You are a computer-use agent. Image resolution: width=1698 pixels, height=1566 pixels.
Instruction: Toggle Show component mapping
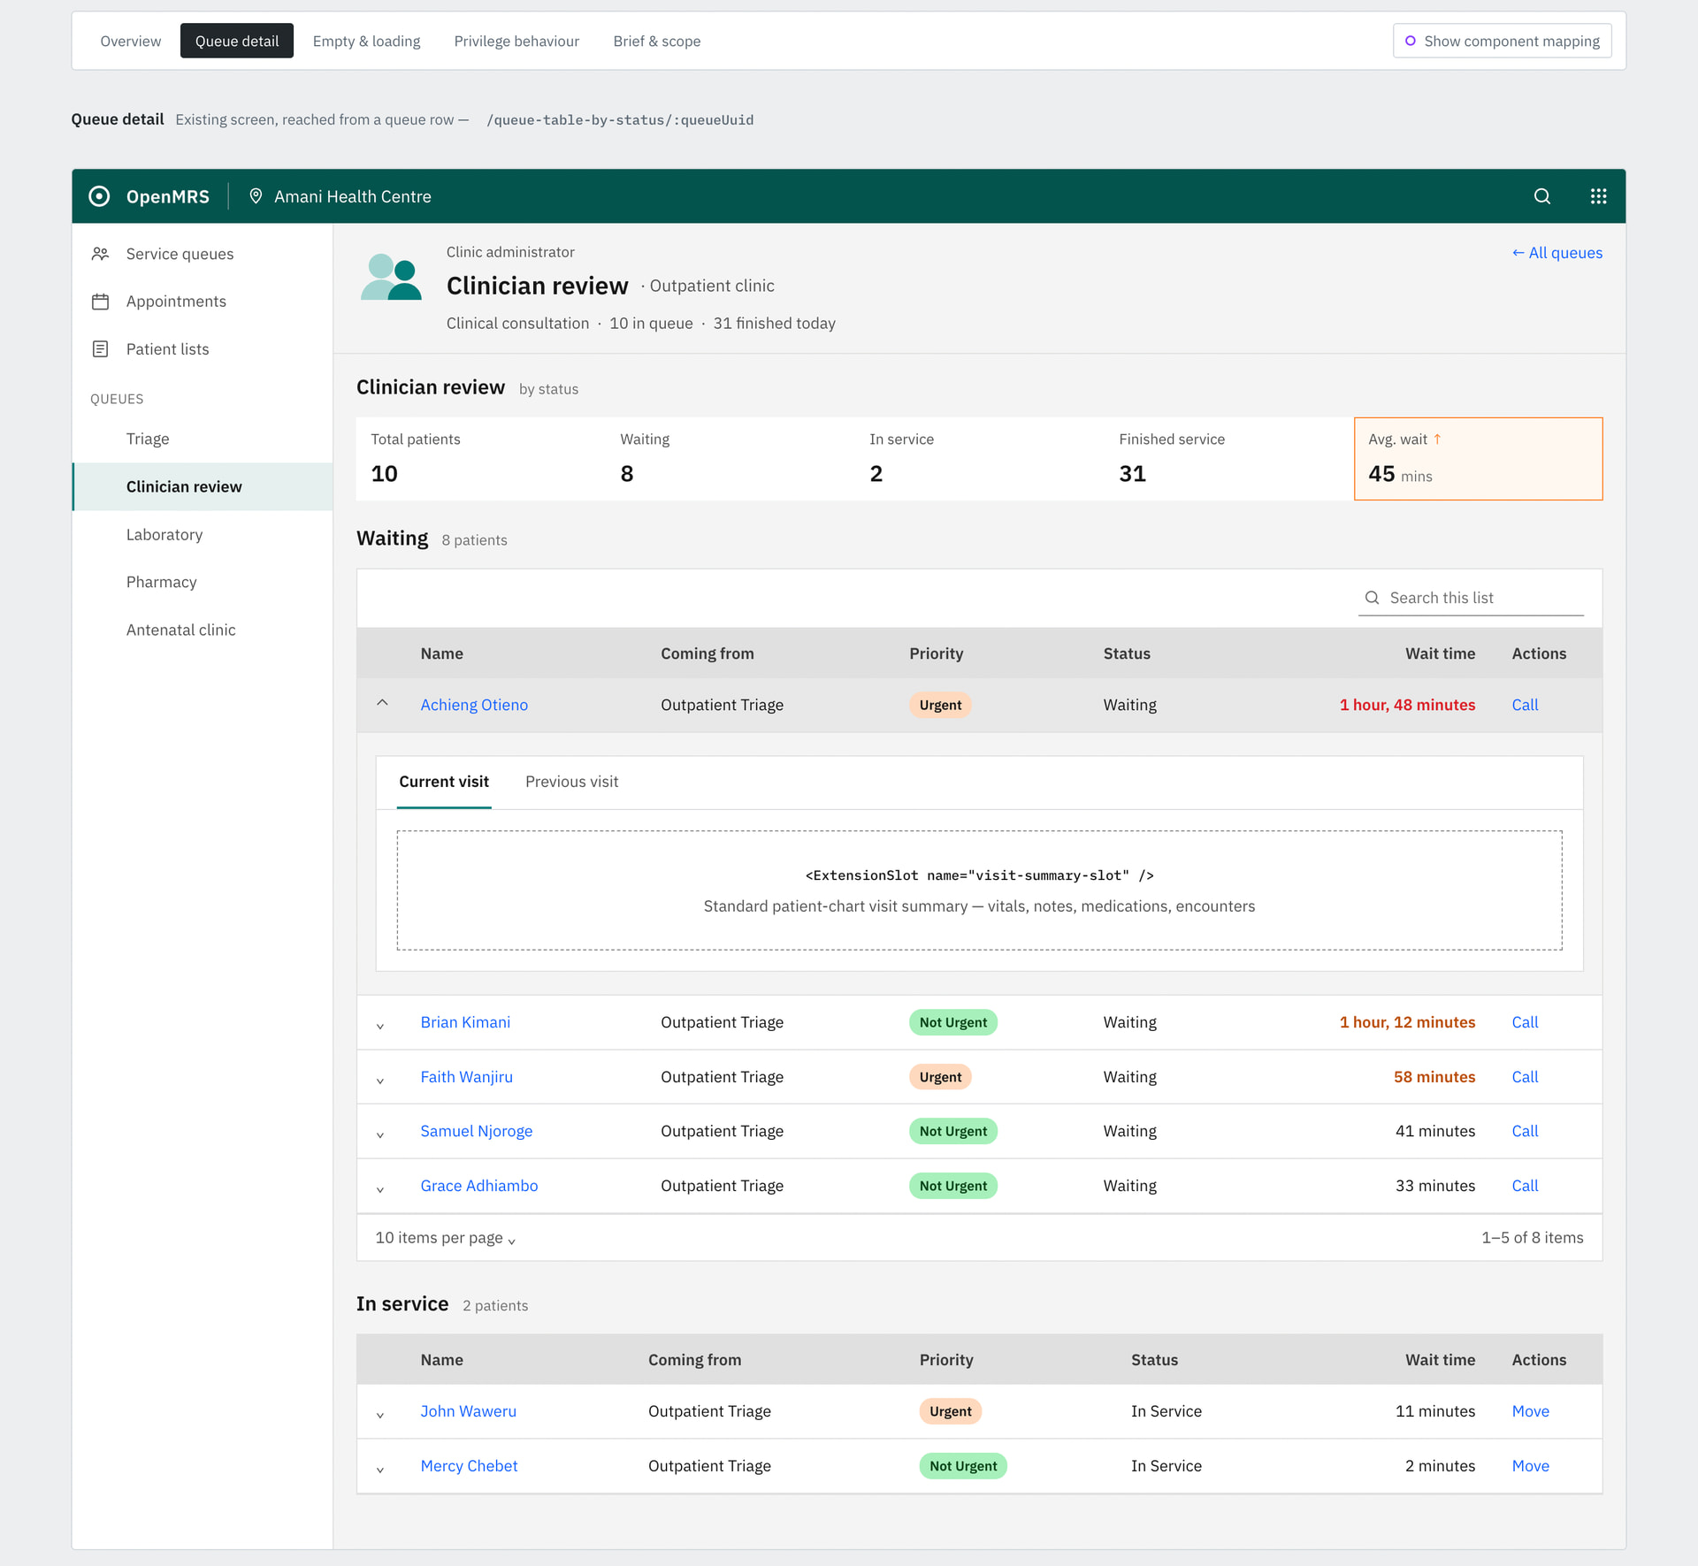click(1502, 41)
